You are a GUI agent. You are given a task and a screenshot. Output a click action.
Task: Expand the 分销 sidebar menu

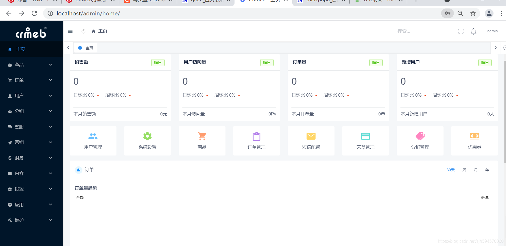pyautogui.click(x=31, y=111)
